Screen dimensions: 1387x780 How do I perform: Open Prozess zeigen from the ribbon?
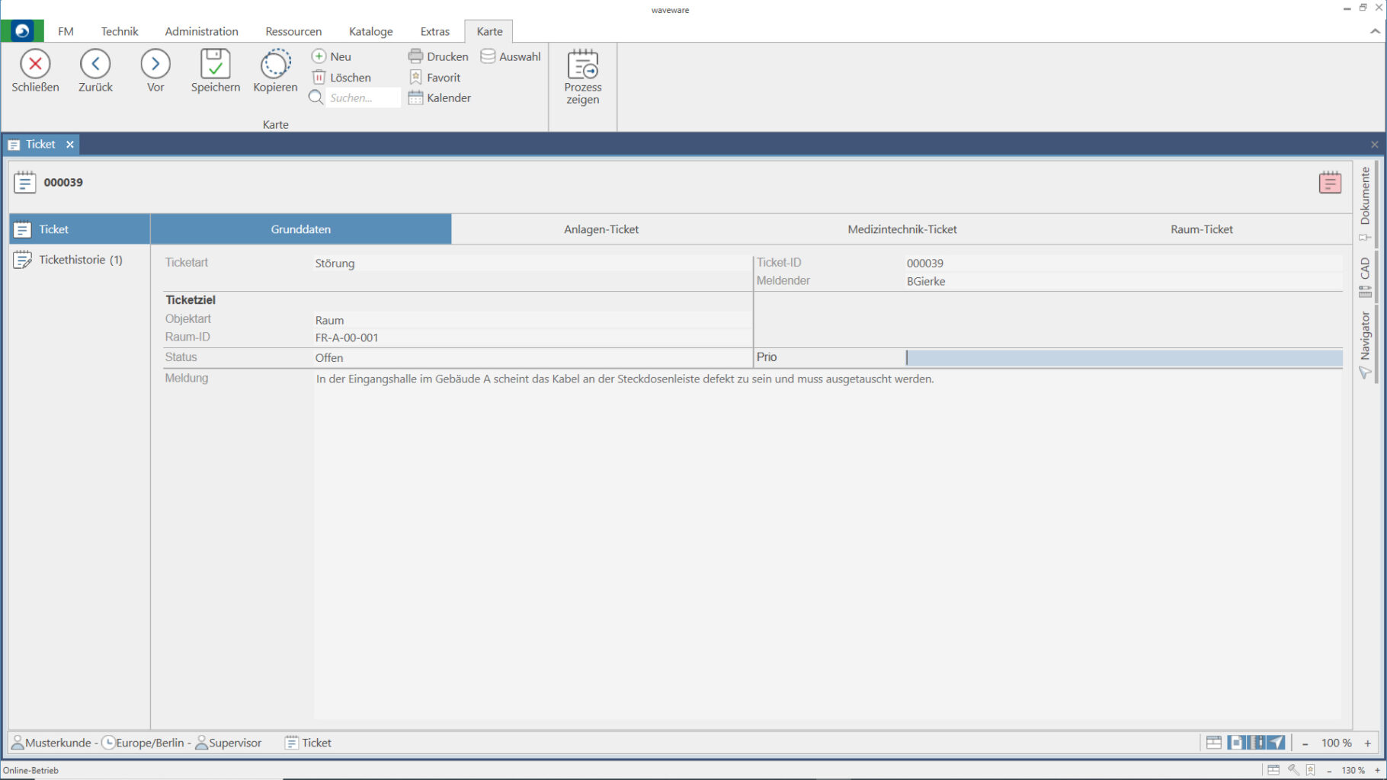click(x=583, y=66)
